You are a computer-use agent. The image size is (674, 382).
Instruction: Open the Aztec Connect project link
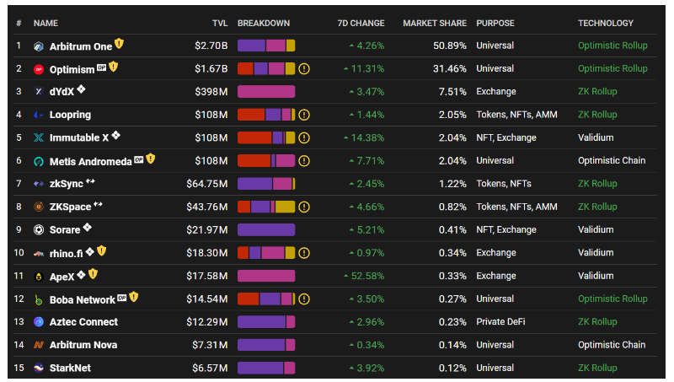click(x=83, y=322)
